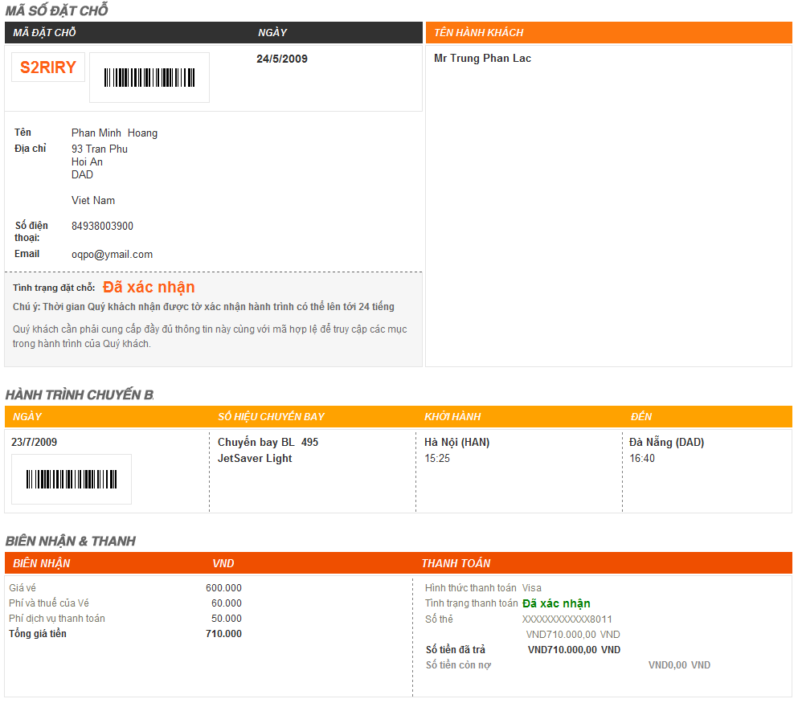Click arrival airport Đà Nẵng (DAD)

pos(667,442)
